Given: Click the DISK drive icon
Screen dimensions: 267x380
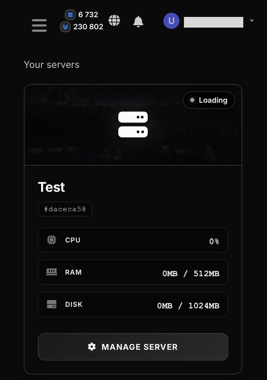Looking at the screenshot, I should click(x=52, y=304).
